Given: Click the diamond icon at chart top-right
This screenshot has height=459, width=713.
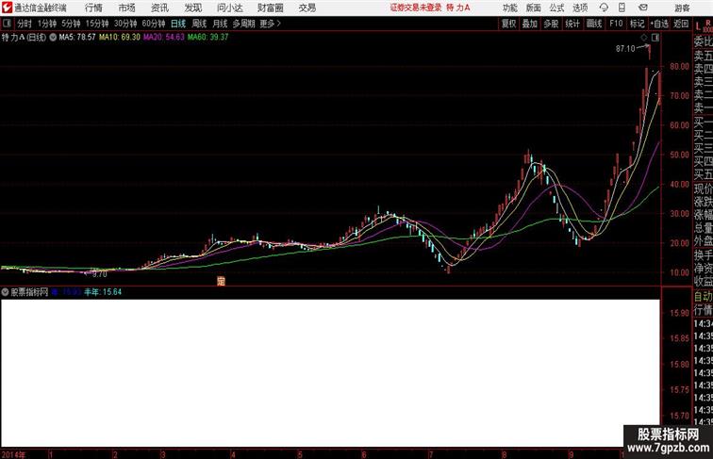Looking at the screenshot, I should (x=644, y=38).
